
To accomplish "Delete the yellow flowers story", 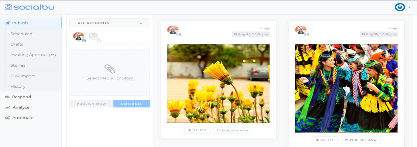I will (x=197, y=130).
